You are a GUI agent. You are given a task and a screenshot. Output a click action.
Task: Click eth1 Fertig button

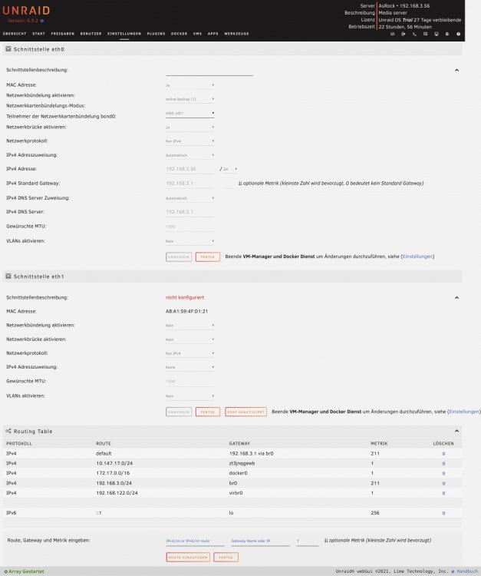point(208,412)
